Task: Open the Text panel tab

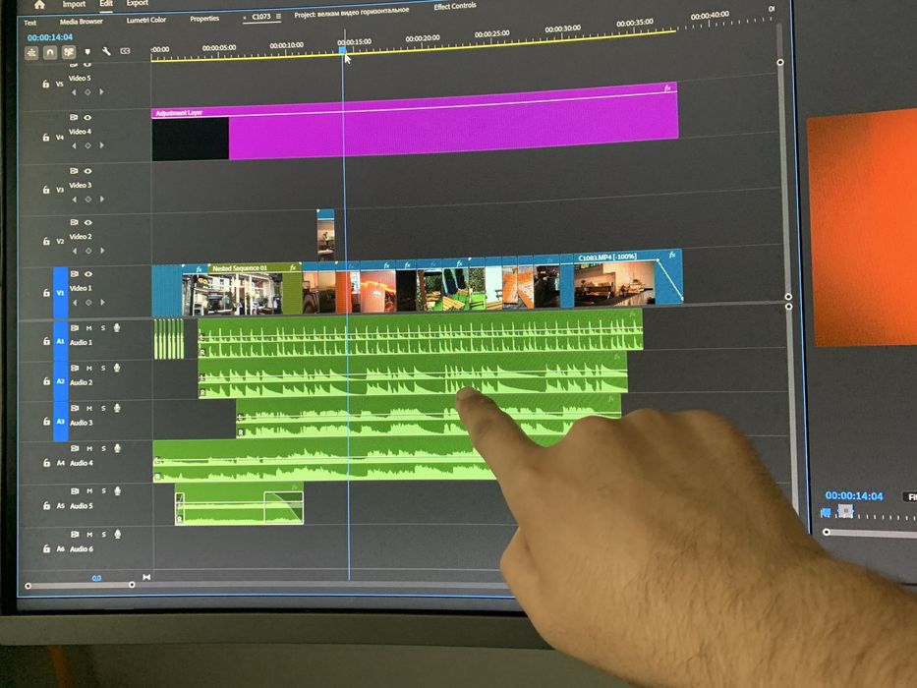Action: coord(29,23)
